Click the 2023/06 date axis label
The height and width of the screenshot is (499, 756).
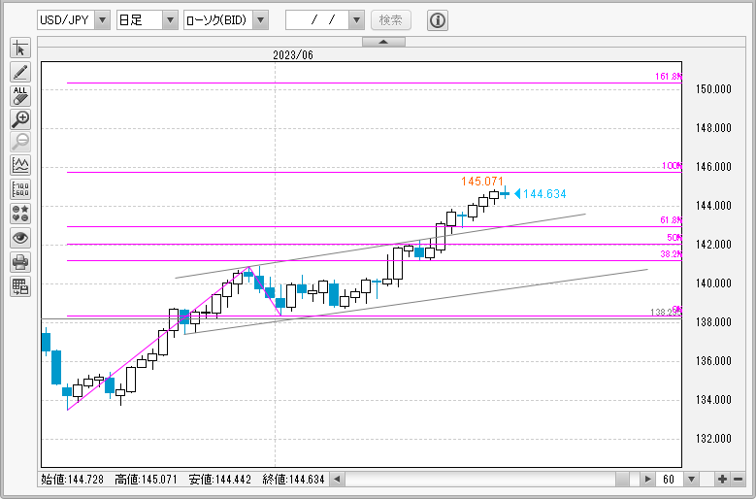(293, 55)
